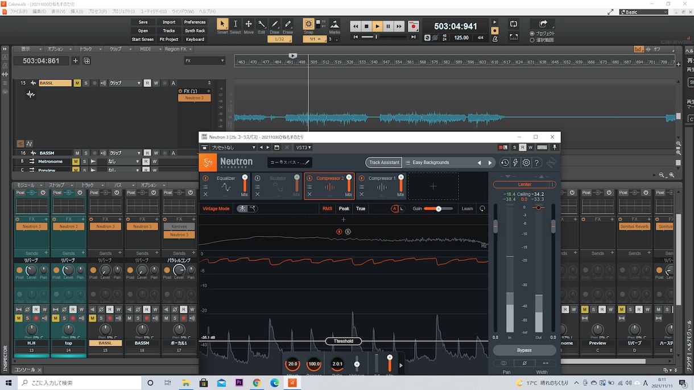Go to the next Neutron preset arrow
694x390 pixels.
(x=490, y=163)
